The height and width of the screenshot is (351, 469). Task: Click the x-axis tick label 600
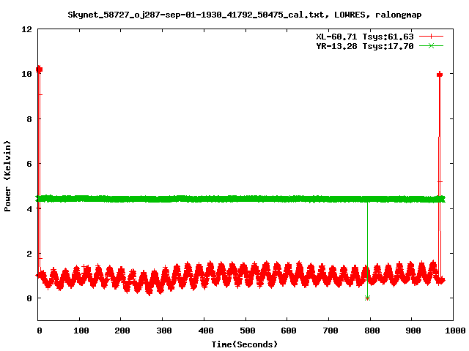tap(289, 331)
